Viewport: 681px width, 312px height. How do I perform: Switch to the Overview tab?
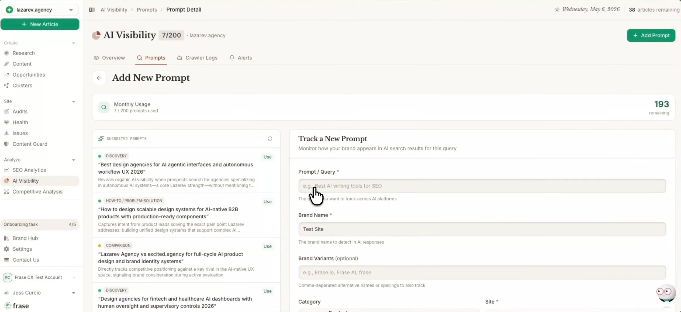(109, 58)
